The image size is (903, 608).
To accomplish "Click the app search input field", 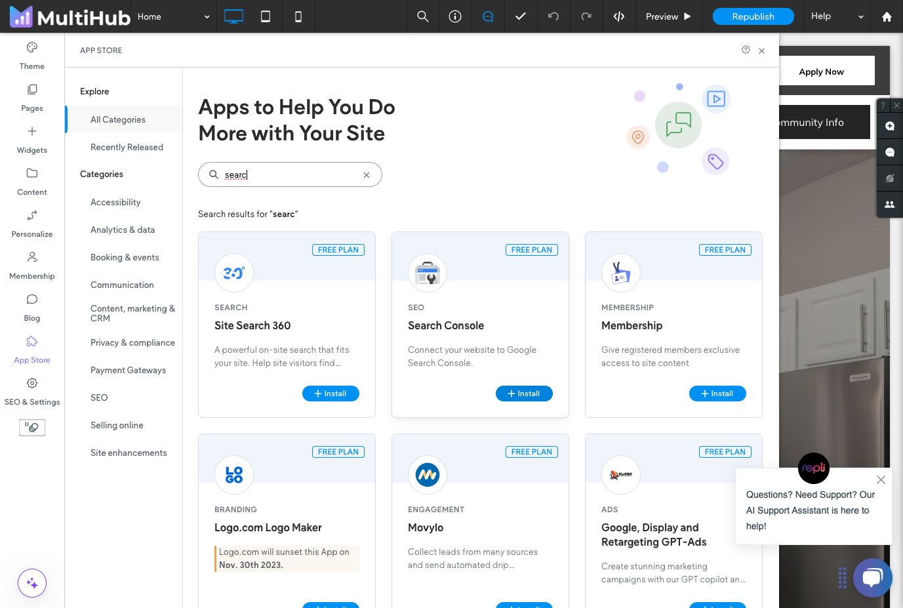I will [290, 174].
